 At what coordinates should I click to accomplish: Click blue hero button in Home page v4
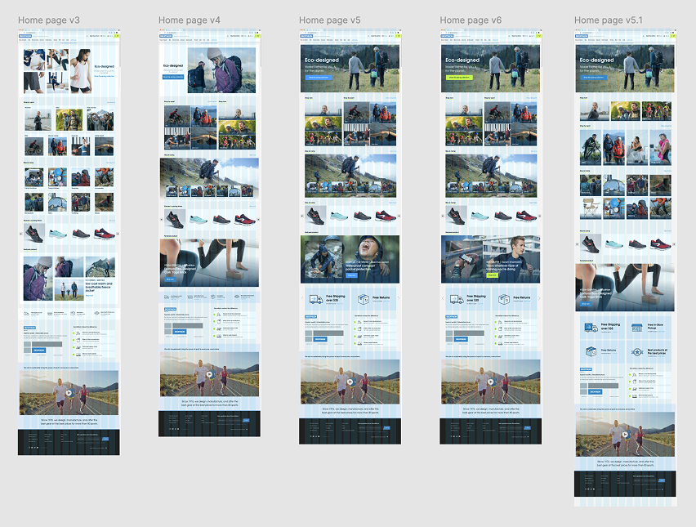[173, 78]
